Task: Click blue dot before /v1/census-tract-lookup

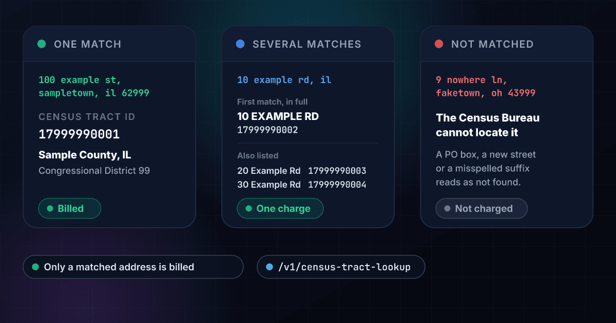Action: [269, 267]
